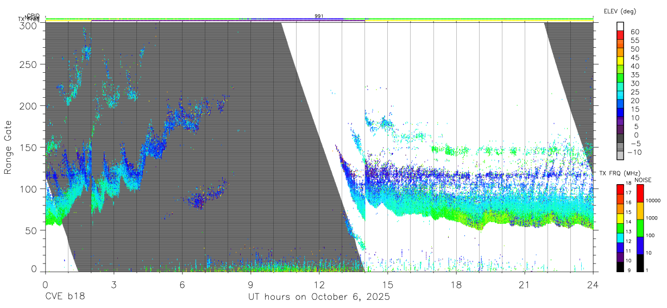
Task: Click the '300' tick label on Range Gate axis
Action: click(x=29, y=25)
